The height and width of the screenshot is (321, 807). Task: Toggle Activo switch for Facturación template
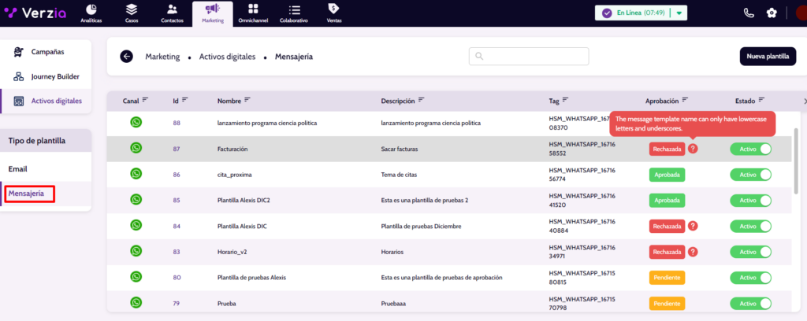(x=750, y=149)
